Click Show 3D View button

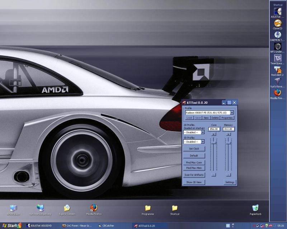click(194, 182)
